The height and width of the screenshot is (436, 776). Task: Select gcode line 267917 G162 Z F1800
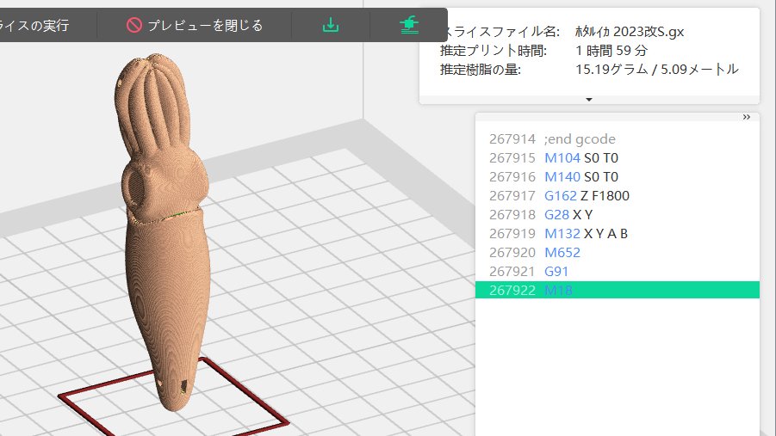click(618, 196)
